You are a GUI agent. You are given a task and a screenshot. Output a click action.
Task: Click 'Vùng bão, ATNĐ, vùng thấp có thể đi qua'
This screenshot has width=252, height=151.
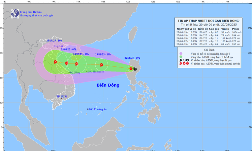click(212, 57)
